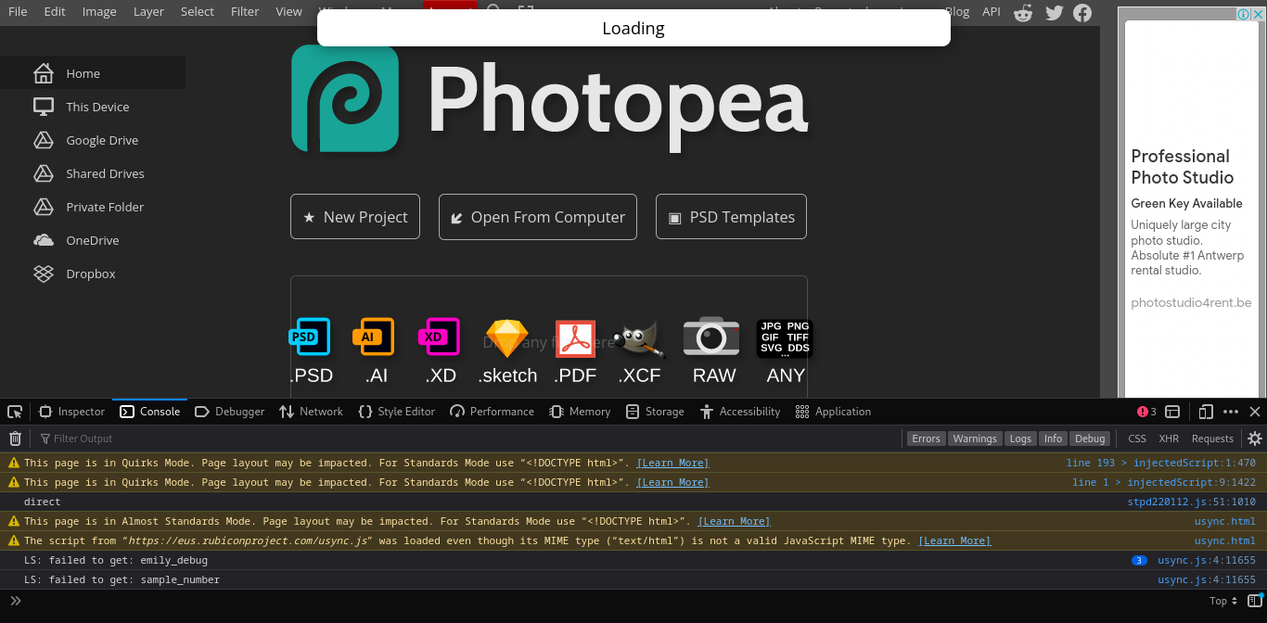The image size is (1267, 623).
Task: Open the Filter menu in Photopea's menu bar
Action: point(244,11)
